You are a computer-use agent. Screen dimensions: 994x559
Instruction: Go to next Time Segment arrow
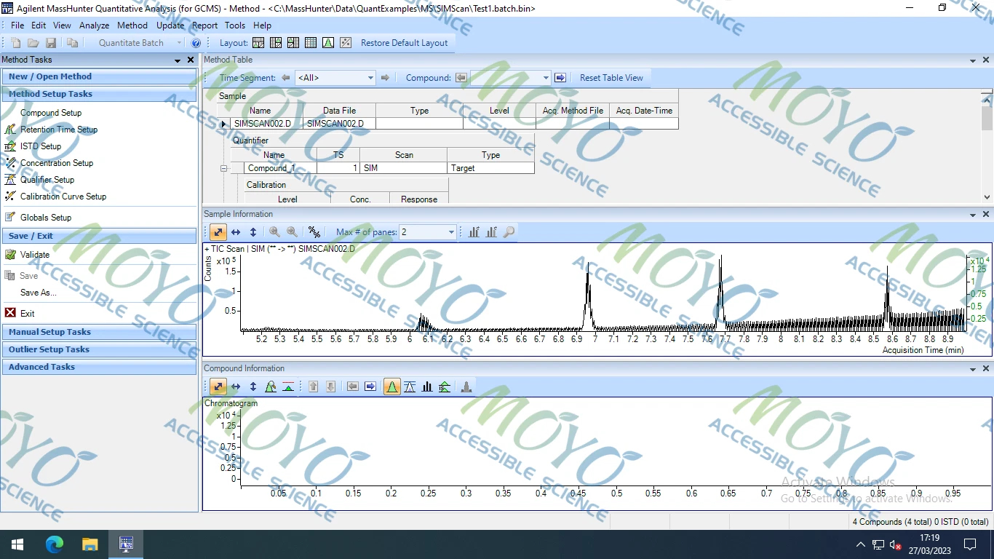pyautogui.click(x=386, y=78)
